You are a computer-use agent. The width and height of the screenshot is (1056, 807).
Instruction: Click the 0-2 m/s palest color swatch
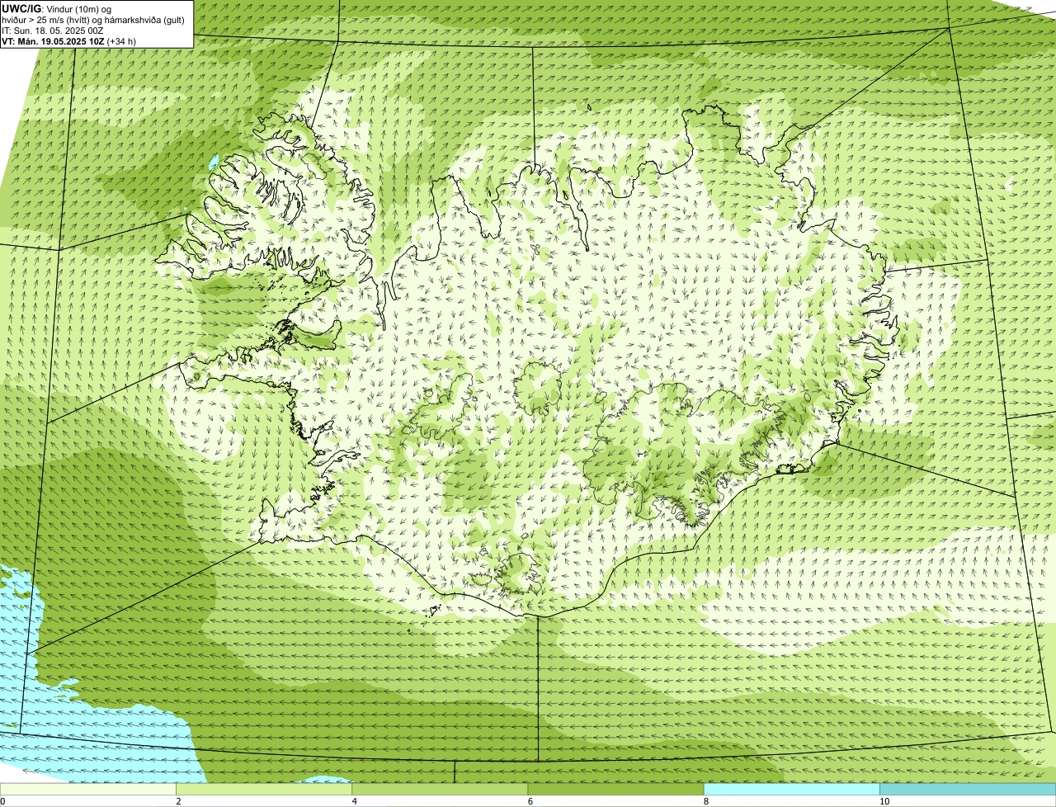coord(87,790)
